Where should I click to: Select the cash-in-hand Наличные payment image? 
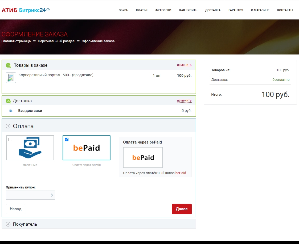pyautogui.click(x=30, y=148)
